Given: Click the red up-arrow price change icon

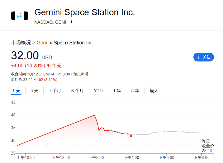Looking at the screenshot, I should click(48, 66).
